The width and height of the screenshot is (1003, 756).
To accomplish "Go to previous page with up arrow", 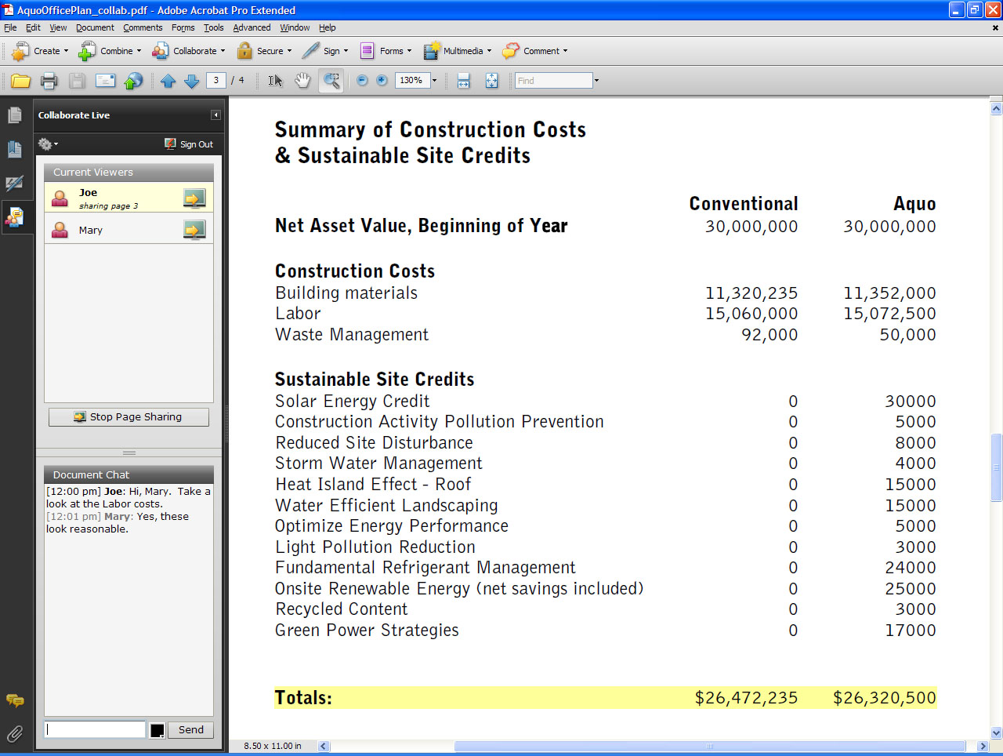I will click(x=168, y=81).
